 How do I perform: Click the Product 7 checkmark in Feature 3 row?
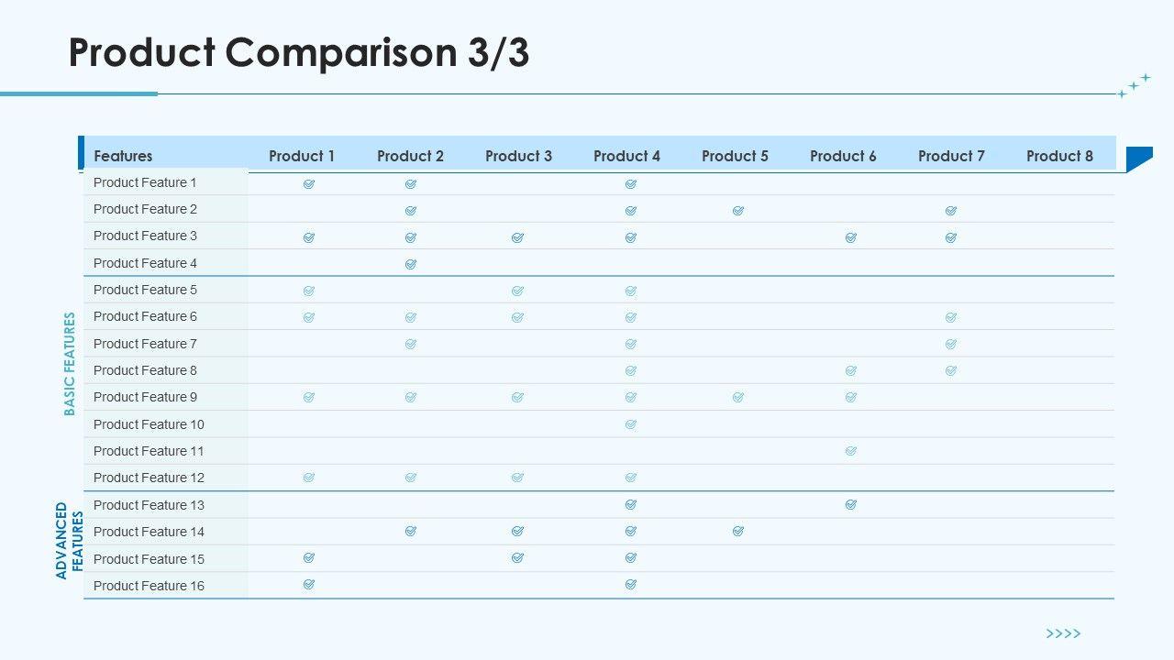(x=951, y=237)
